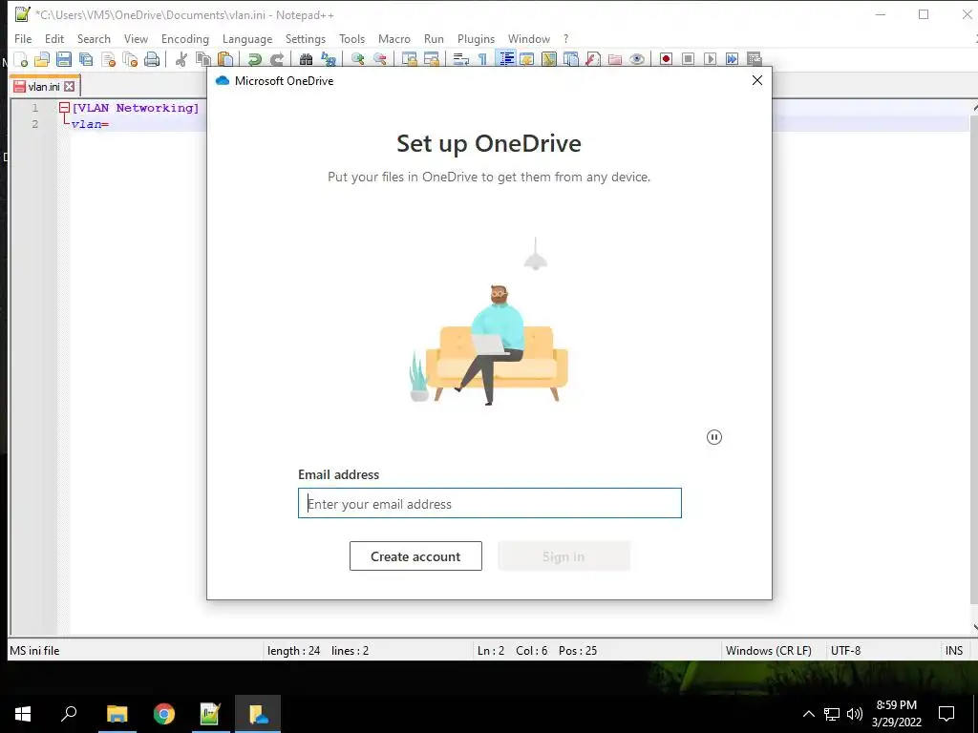Click the Create account button
Image resolution: width=978 pixels, height=733 pixels.
415,556
